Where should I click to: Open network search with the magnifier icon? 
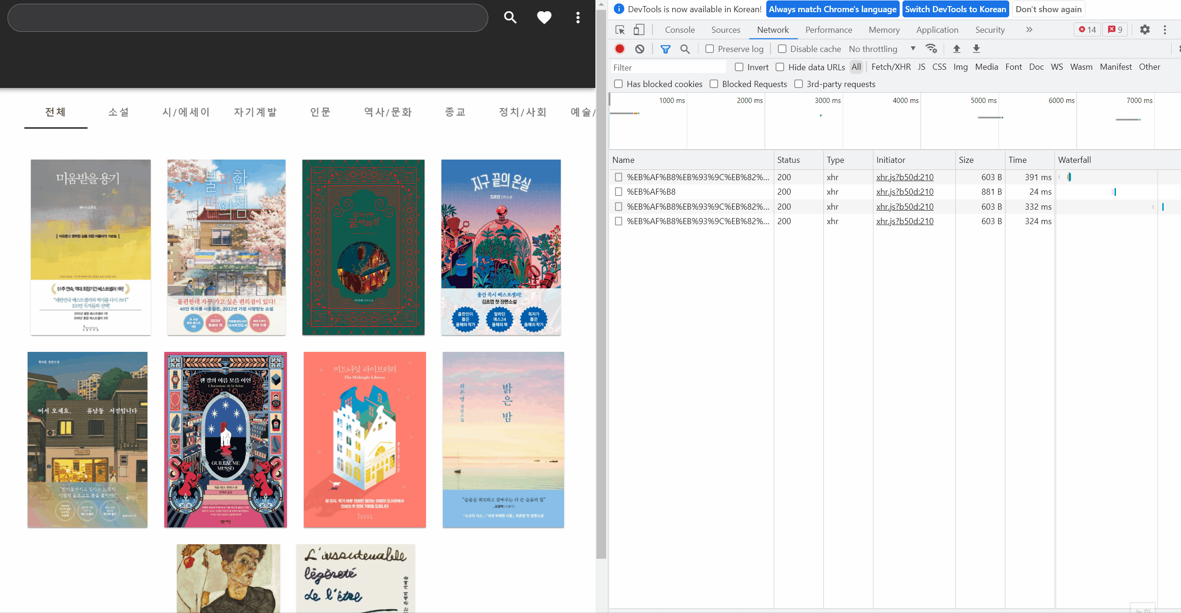[685, 49]
